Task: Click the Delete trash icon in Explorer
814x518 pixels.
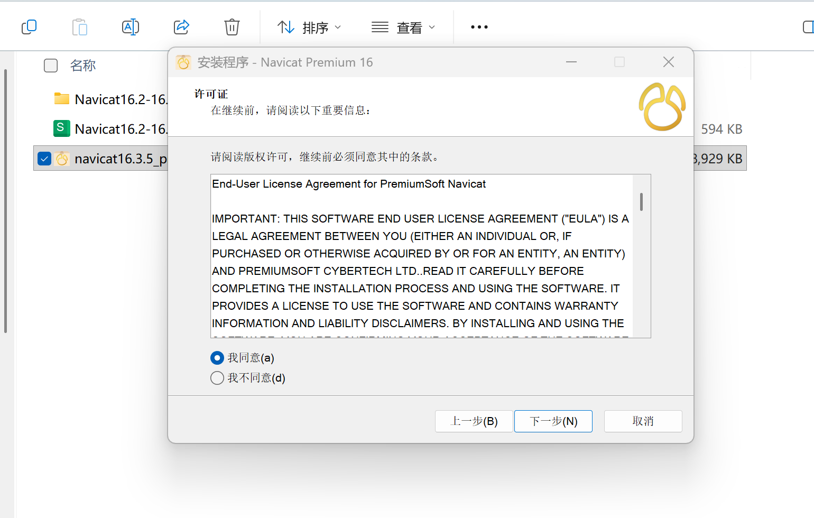Action: tap(232, 27)
